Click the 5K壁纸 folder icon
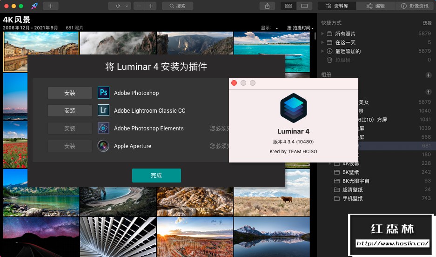The height and width of the screenshot is (257, 436). point(337,172)
